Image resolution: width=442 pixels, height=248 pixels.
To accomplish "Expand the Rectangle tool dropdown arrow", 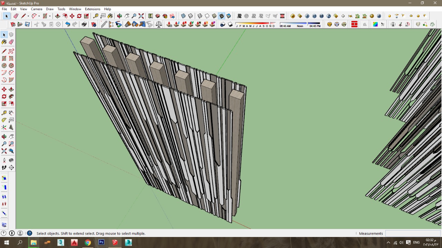I will (x=50, y=16).
